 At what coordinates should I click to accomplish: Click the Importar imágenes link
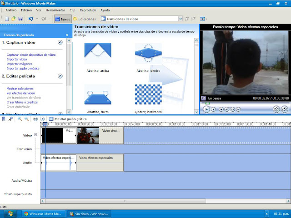(19, 64)
